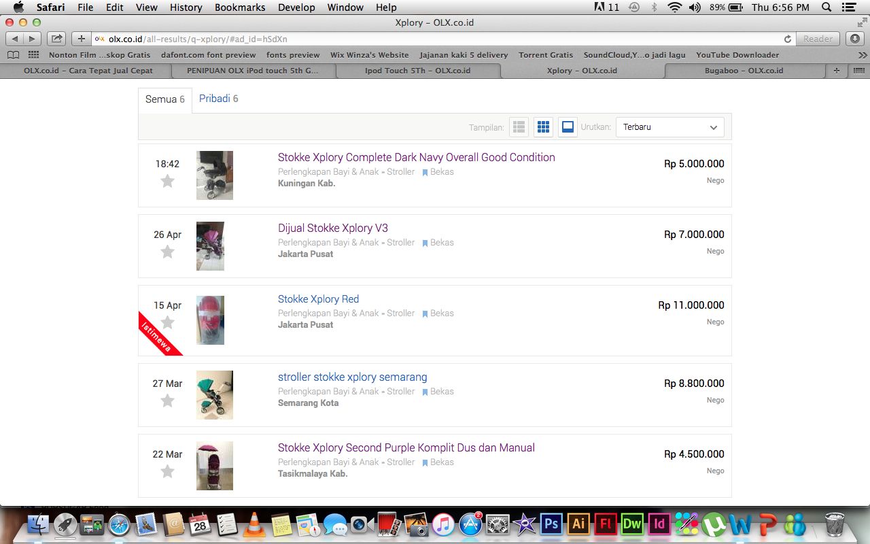Launch Illustrator from the Dock
870x544 pixels.
coord(578,524)
